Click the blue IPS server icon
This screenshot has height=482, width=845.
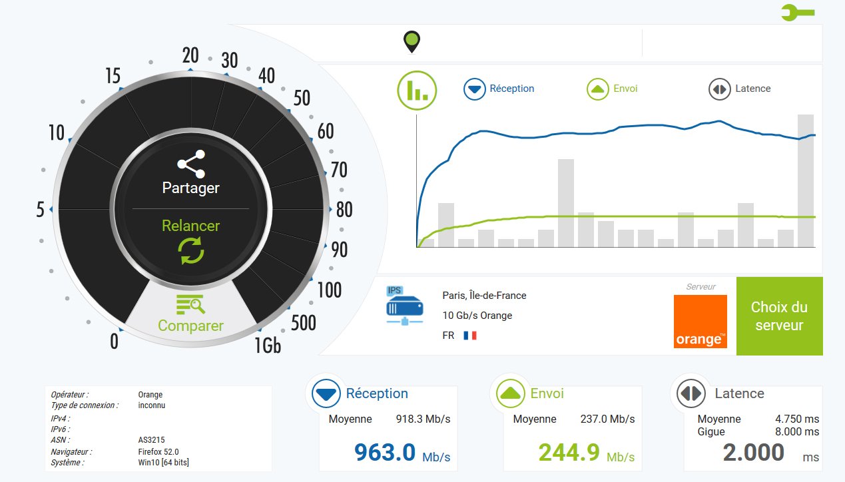(404, 306)
